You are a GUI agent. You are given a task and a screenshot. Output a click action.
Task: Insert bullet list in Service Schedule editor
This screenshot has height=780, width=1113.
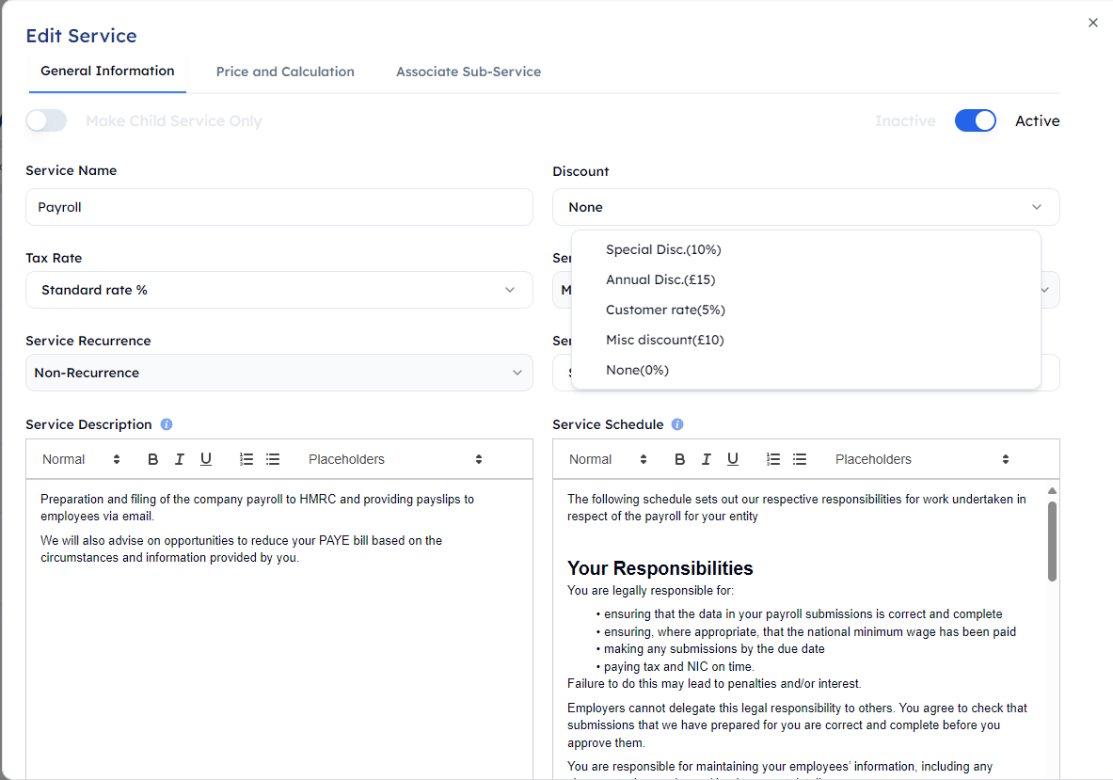[x=800, y=459]
